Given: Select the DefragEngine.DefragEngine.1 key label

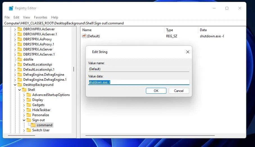Looking at the screenshot, I should (x=45, y=79).
